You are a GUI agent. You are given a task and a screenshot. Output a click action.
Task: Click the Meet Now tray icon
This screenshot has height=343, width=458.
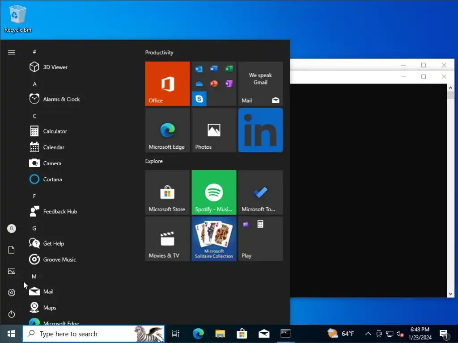click(379, 334)
